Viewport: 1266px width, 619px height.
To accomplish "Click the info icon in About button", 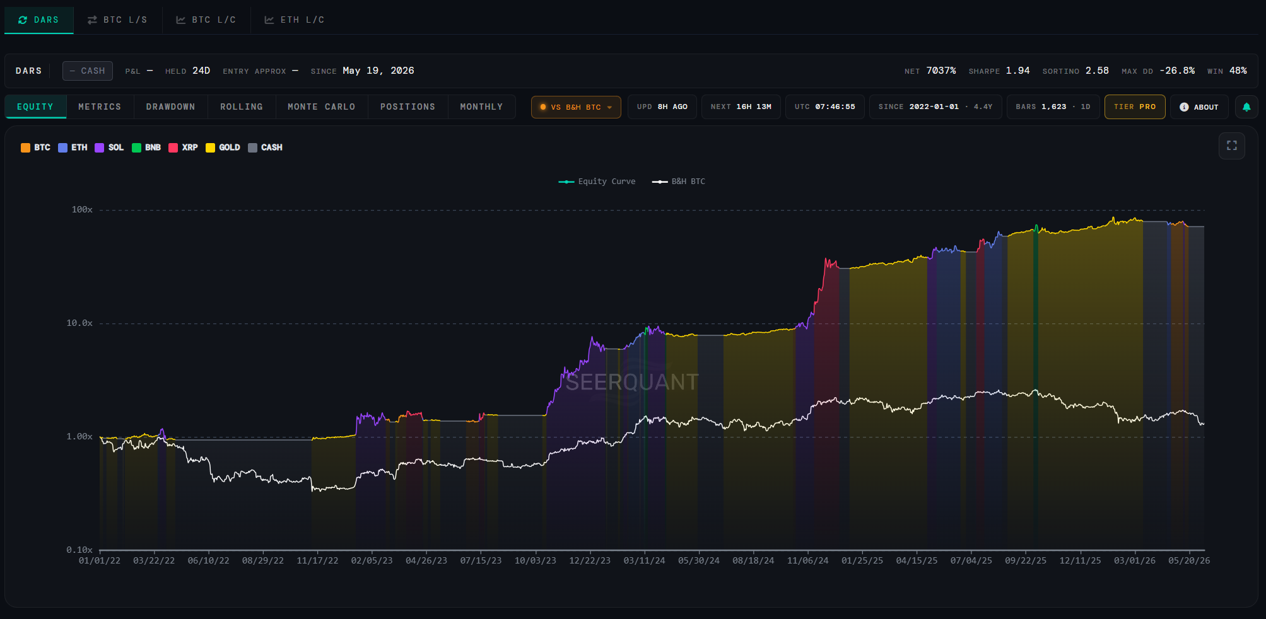I will click(1184, 107).
